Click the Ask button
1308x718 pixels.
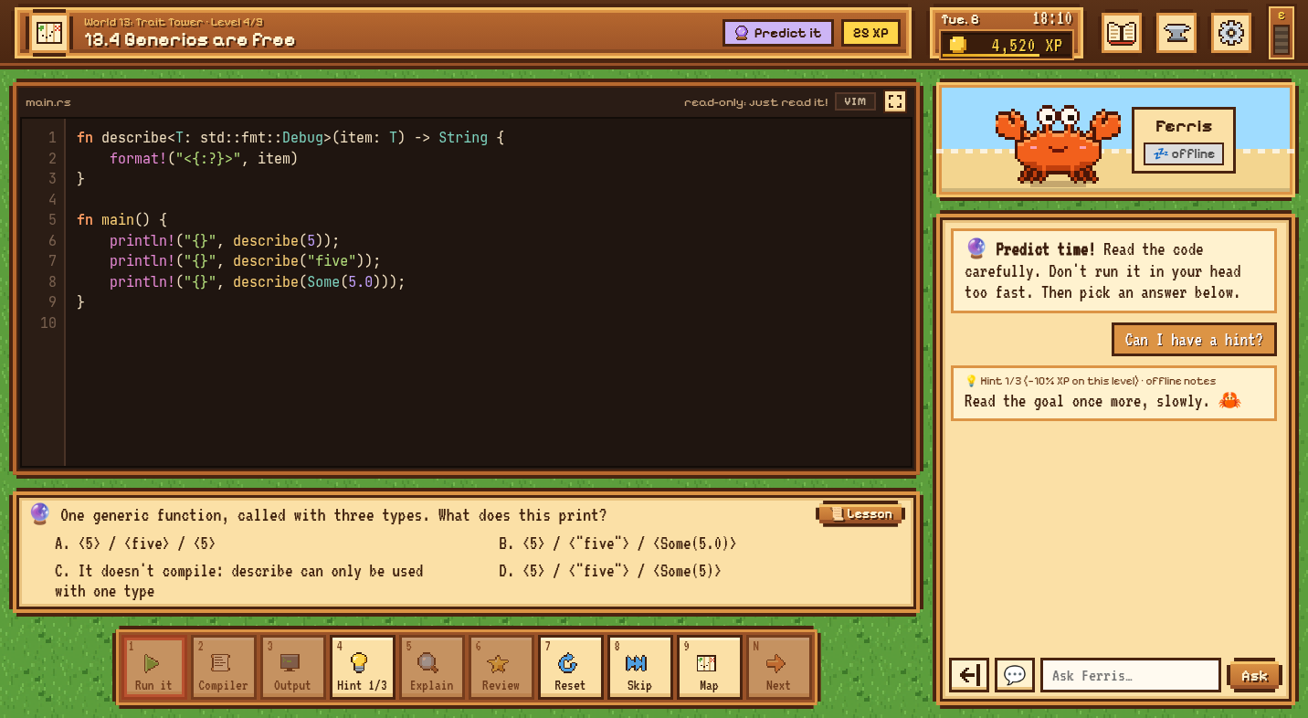1254,675
